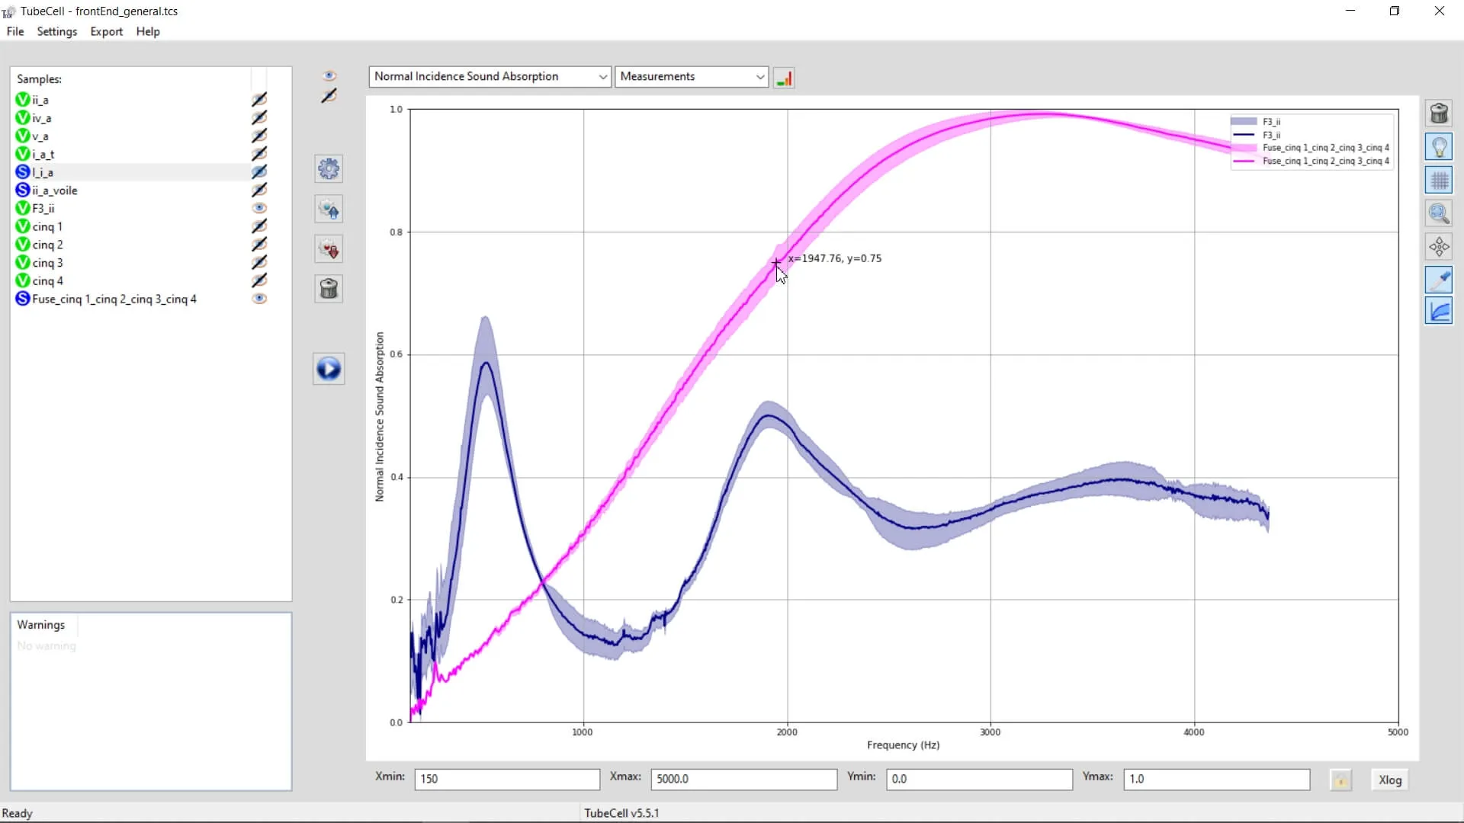Hide Fuse_cinq 1_cinq 2_cinq 3_cinq 4 curve
The width and height of the screenshot is (1464, 823).
[259, 299]
